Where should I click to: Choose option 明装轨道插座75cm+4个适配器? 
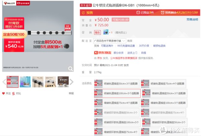163,84
